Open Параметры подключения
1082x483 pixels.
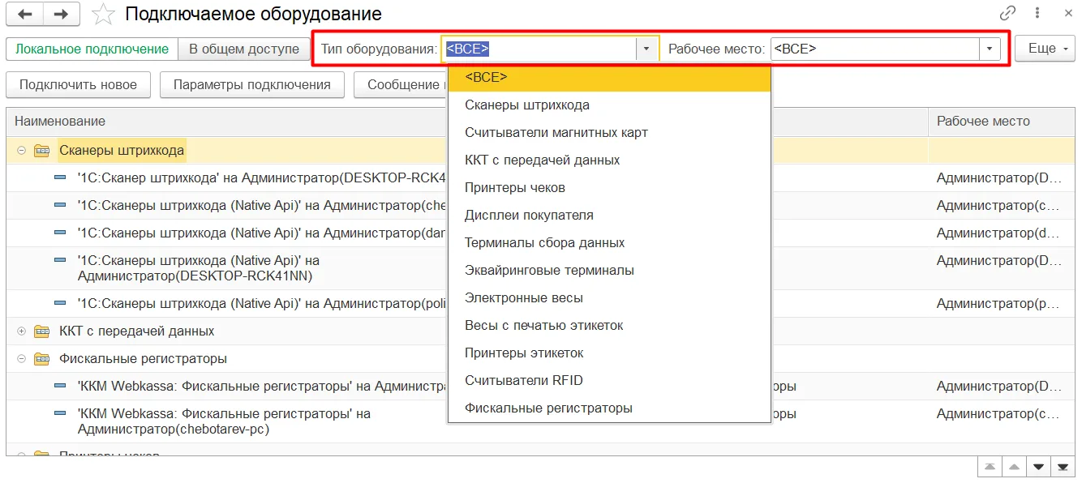click(252, 84)
